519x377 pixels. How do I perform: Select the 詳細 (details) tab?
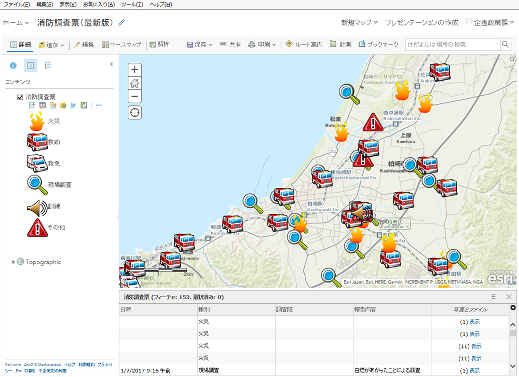20,45
